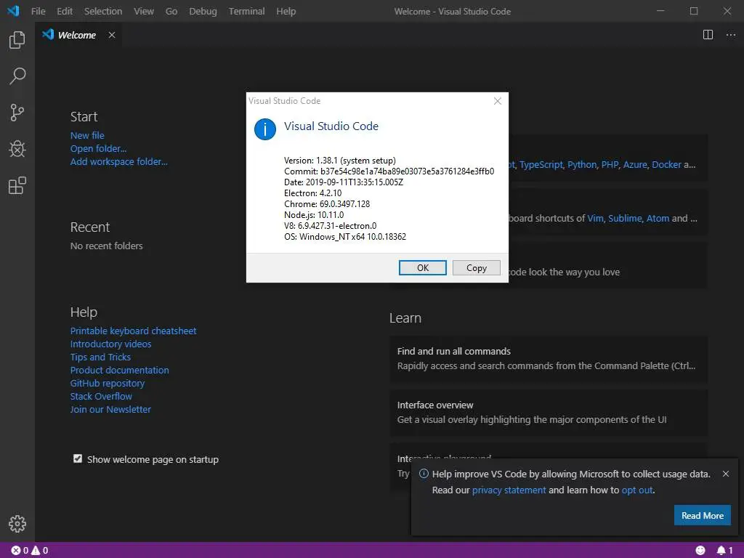Click the opt out link
Viewport: 744px width, 558px height.
click(x=637, y=490)
